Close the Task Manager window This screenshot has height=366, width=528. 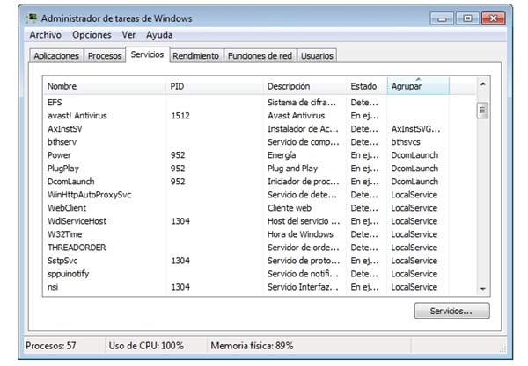pos(494,18)
